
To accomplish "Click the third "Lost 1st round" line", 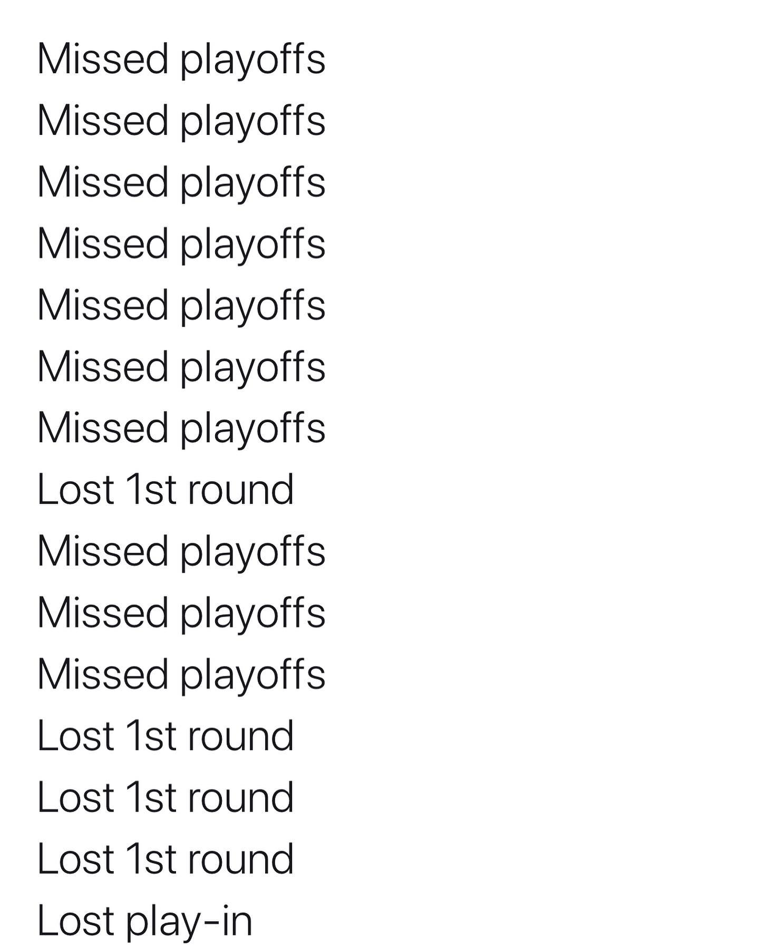I will point(166,797).
